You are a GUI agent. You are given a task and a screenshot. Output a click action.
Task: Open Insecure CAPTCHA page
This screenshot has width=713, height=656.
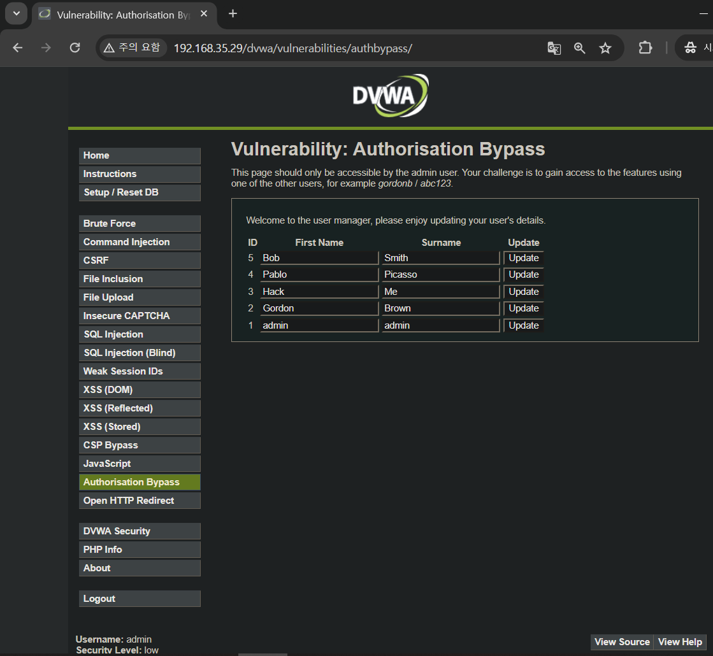pos(140,315)
